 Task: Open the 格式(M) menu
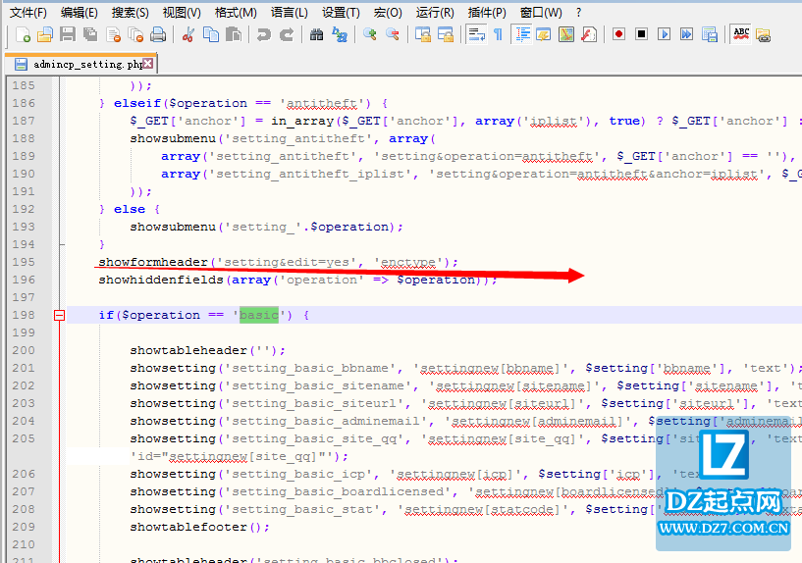[236, 13]
